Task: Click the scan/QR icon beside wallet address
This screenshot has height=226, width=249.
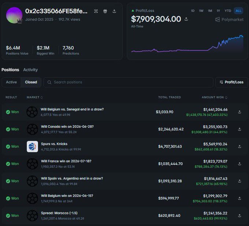Action: tap(96, 11)
